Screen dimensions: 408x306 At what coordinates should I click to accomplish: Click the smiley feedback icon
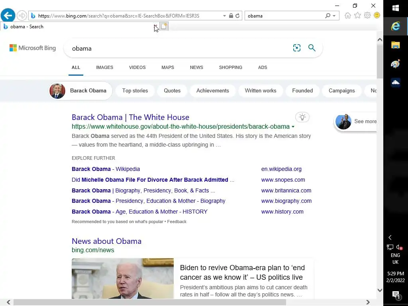(x=377, y=16)
